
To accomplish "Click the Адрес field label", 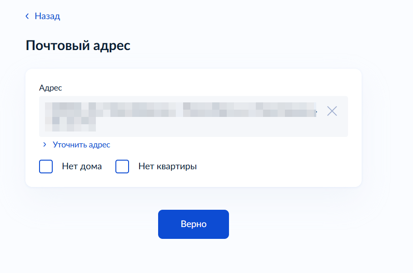I will pos(50,87).
